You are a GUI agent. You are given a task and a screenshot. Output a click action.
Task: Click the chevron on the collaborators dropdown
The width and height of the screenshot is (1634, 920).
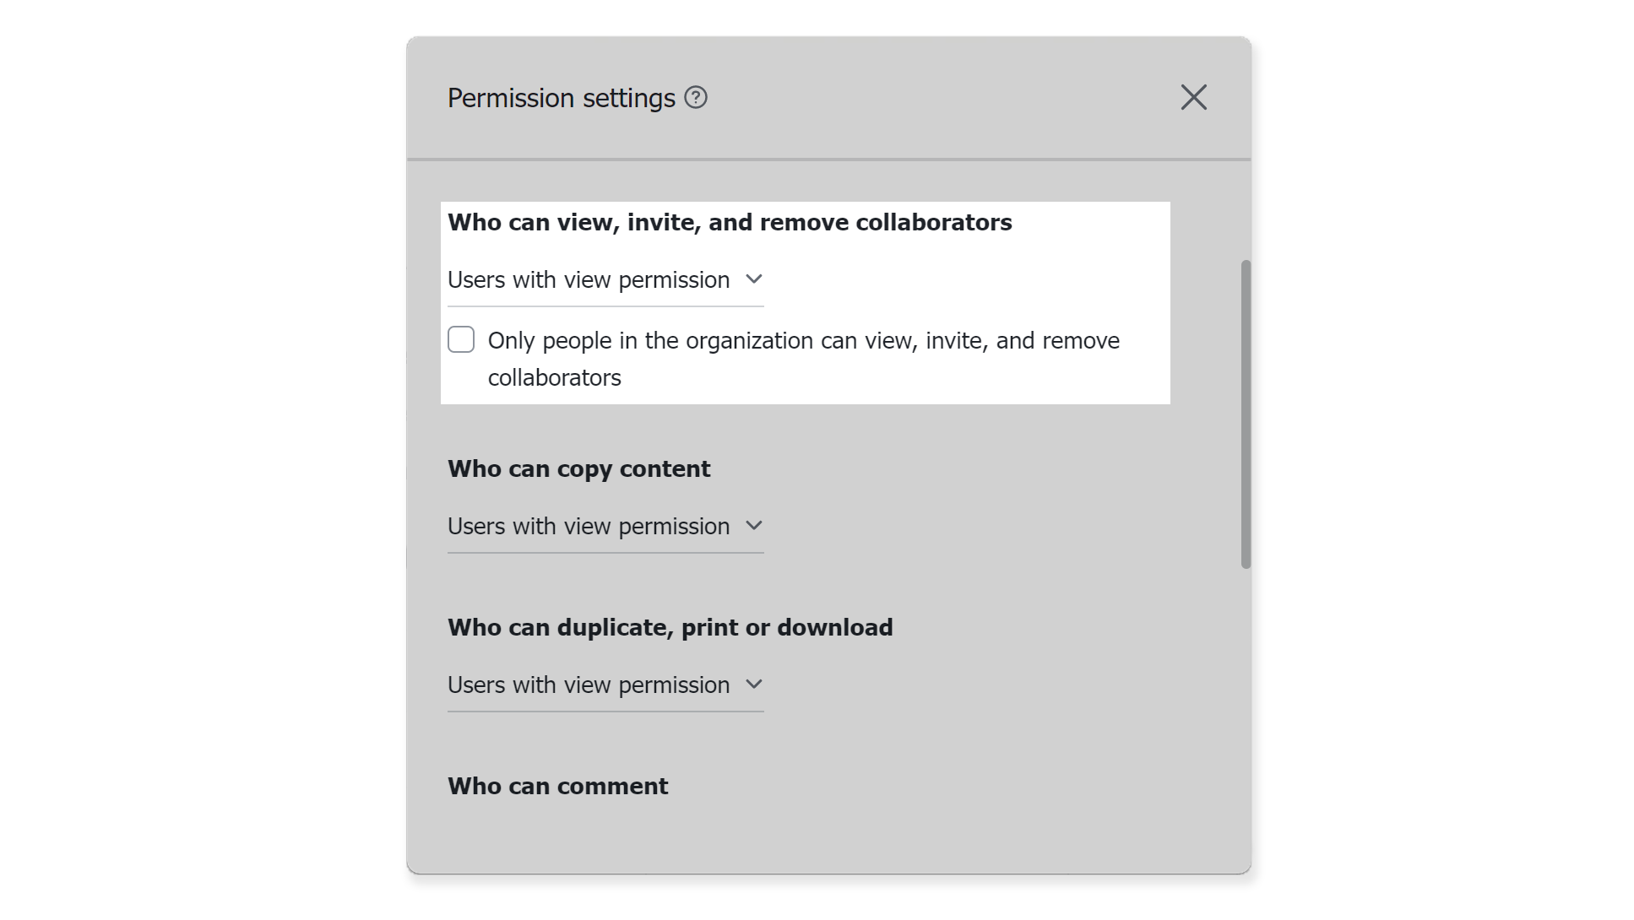tap(754, 279)
